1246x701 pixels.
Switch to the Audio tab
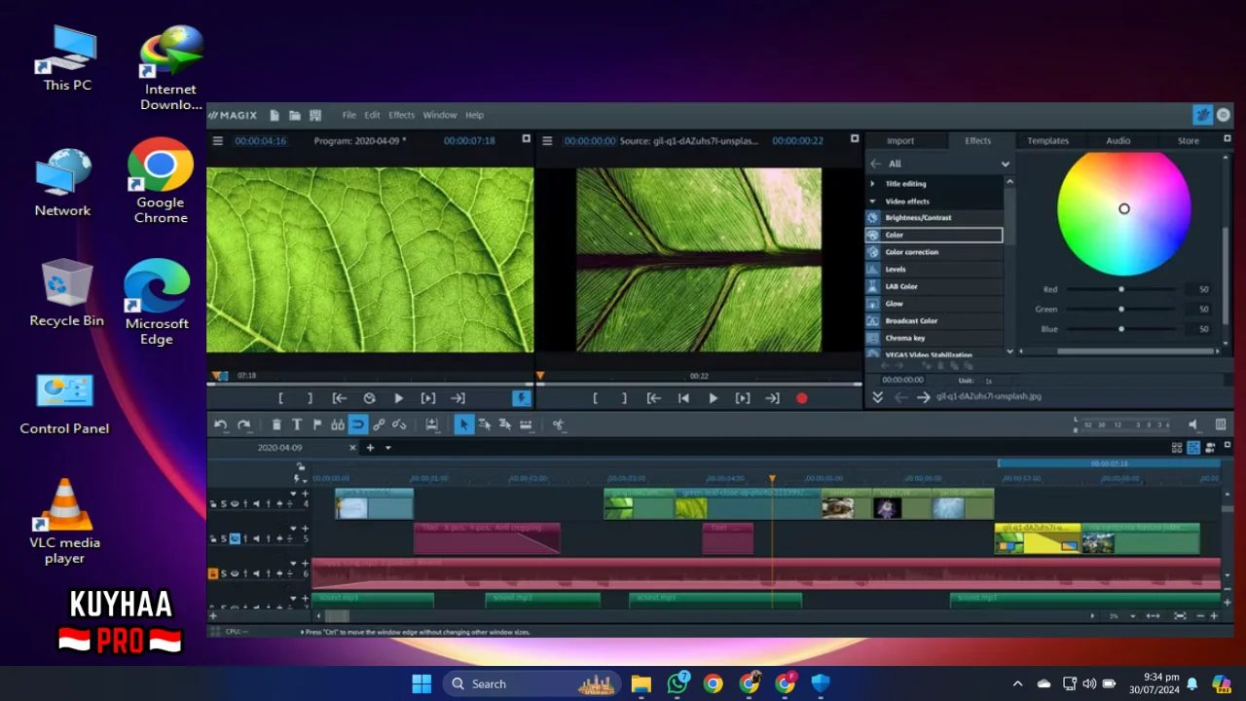1118,140
